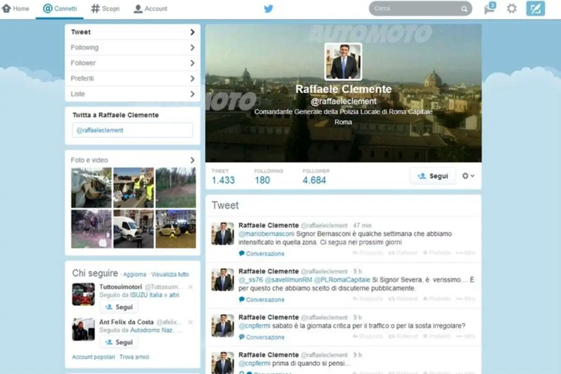This screenshot has height=374, width=561.
Task: Open the 4.684 follower count
Action: (x=316, y=177)
